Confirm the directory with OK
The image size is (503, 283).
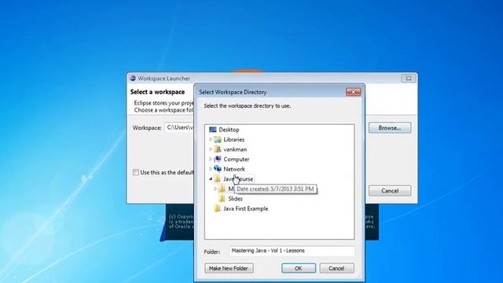[x=299, y=268]
